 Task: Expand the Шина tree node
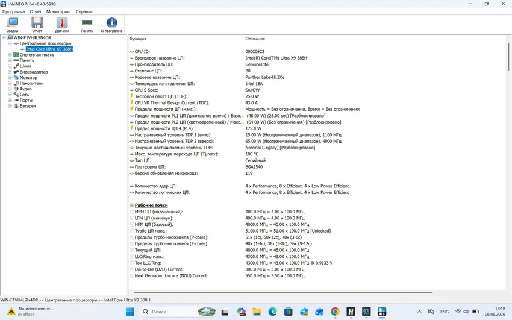[x=10, y=66]
